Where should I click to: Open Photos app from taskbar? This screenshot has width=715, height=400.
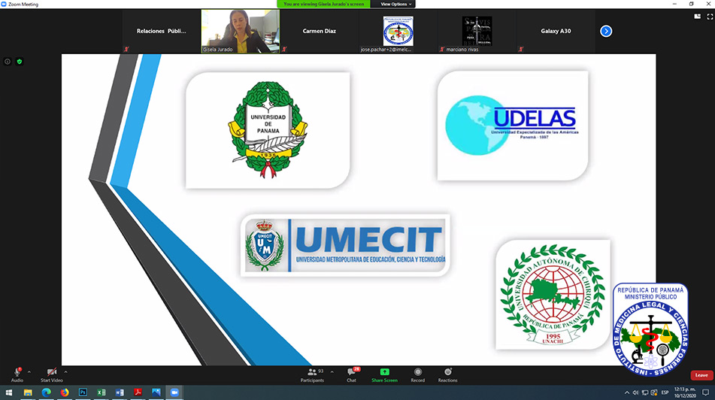point(156,392)
